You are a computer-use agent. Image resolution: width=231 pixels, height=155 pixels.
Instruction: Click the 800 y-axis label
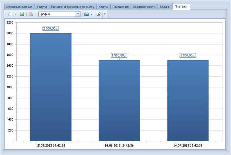click(x=11, y=98)
